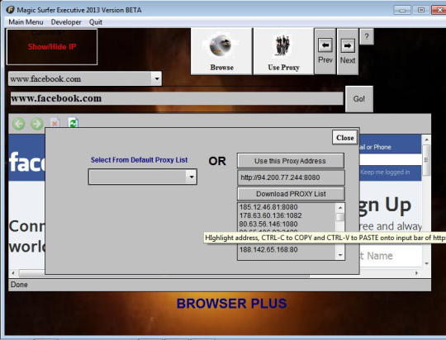The image size is (446, 340).
Task: Click browser pane horizontal scroll left arrow
Action: point(13,273)
